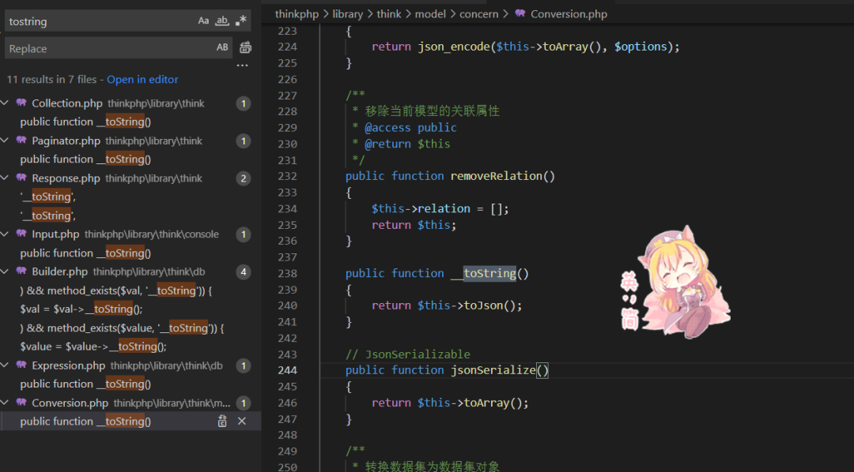Image resolution: width=854 pixels, height=472 pixels.
Task: Click Paginator.php PHP file icon
Action: [x=21, y=140]
